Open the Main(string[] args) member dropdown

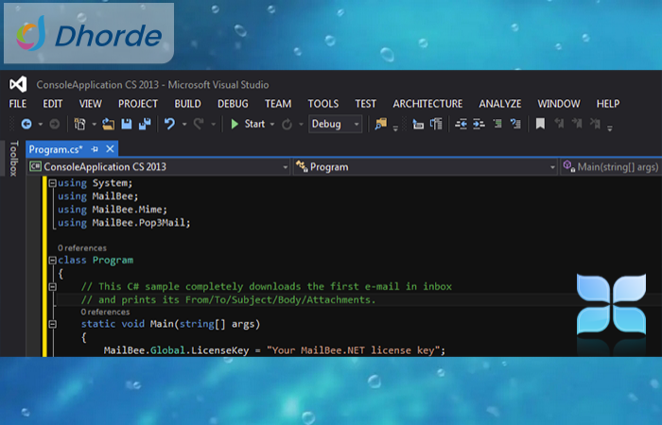pos(611,167)
